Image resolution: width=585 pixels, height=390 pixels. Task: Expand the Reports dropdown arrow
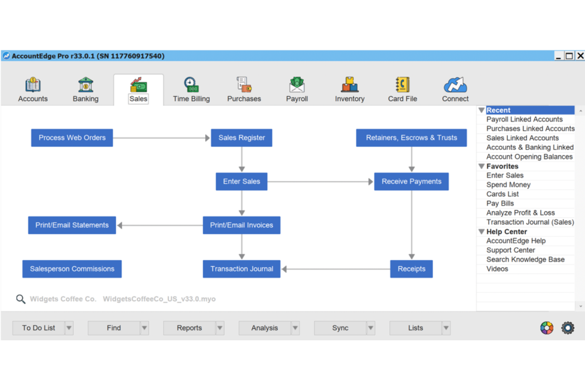click(220, 328)
